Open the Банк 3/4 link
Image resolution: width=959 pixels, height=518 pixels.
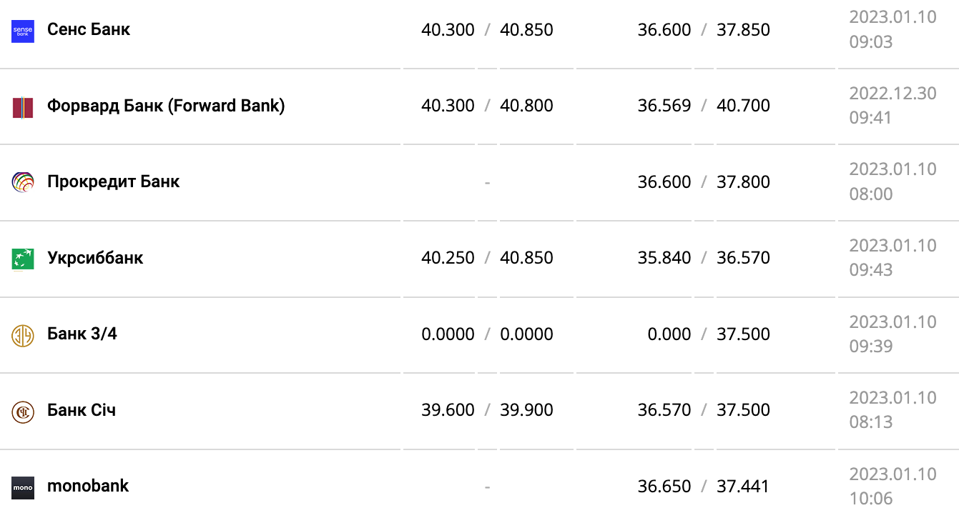(x=82, y=334)
